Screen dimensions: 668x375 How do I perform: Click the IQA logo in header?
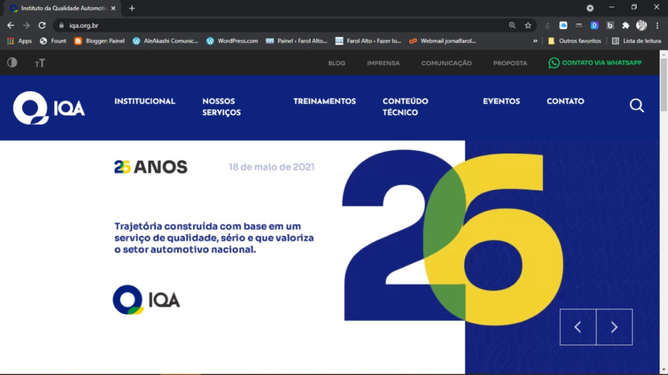coord(50,108)
